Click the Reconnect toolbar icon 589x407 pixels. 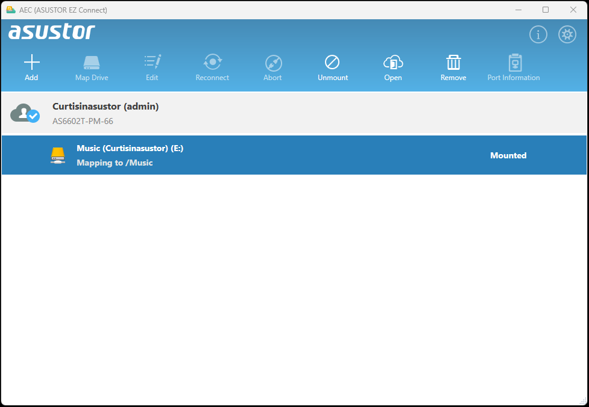[x=212, y=63]
